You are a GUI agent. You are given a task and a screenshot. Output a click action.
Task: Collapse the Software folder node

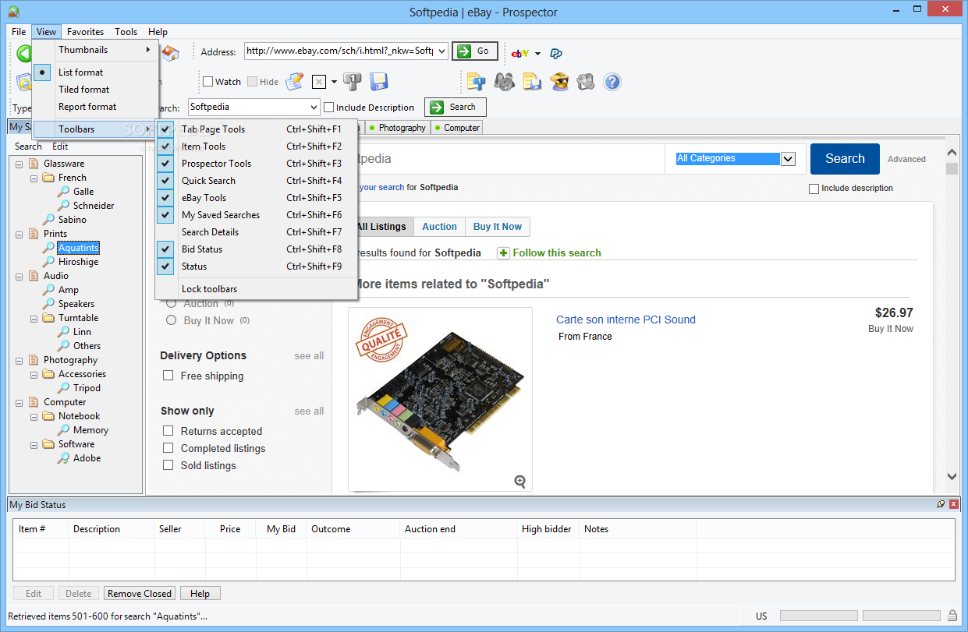point(34,444)
